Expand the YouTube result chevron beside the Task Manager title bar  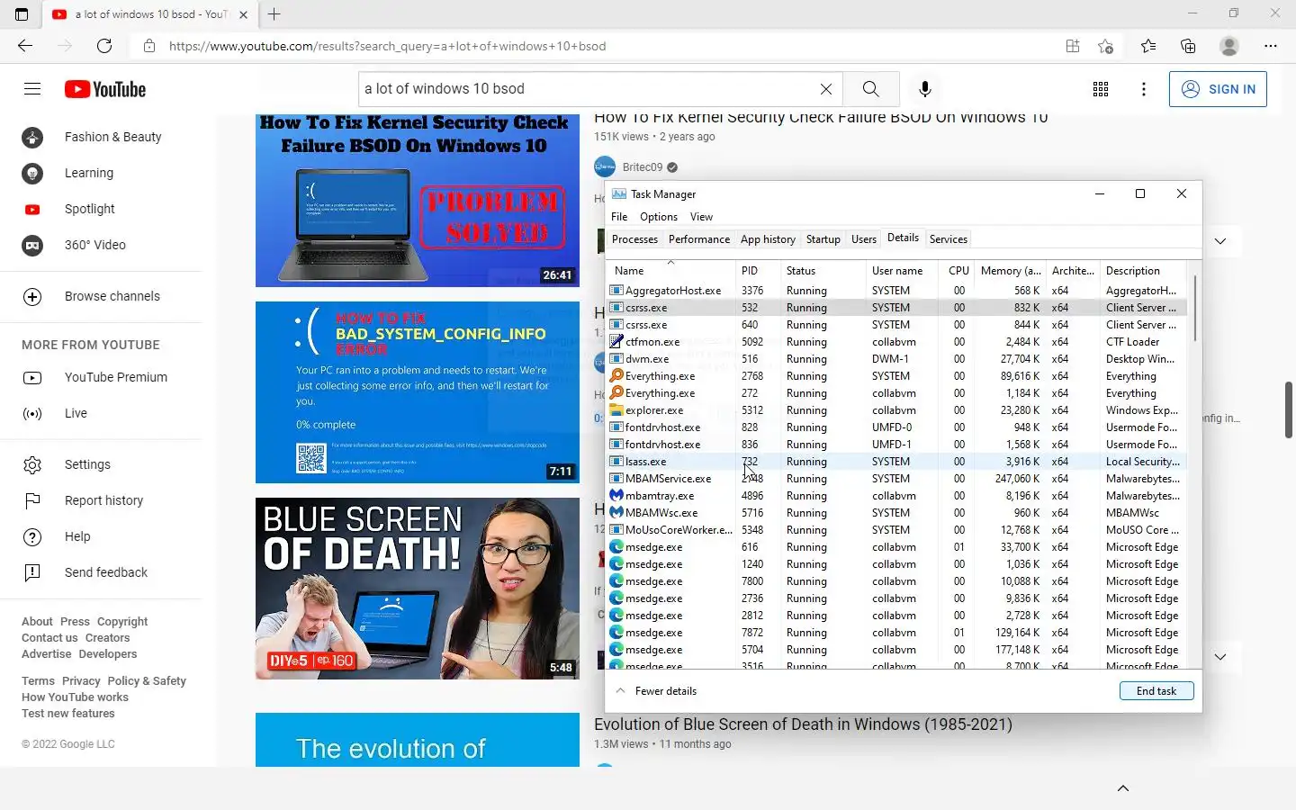click(1220, 241)
